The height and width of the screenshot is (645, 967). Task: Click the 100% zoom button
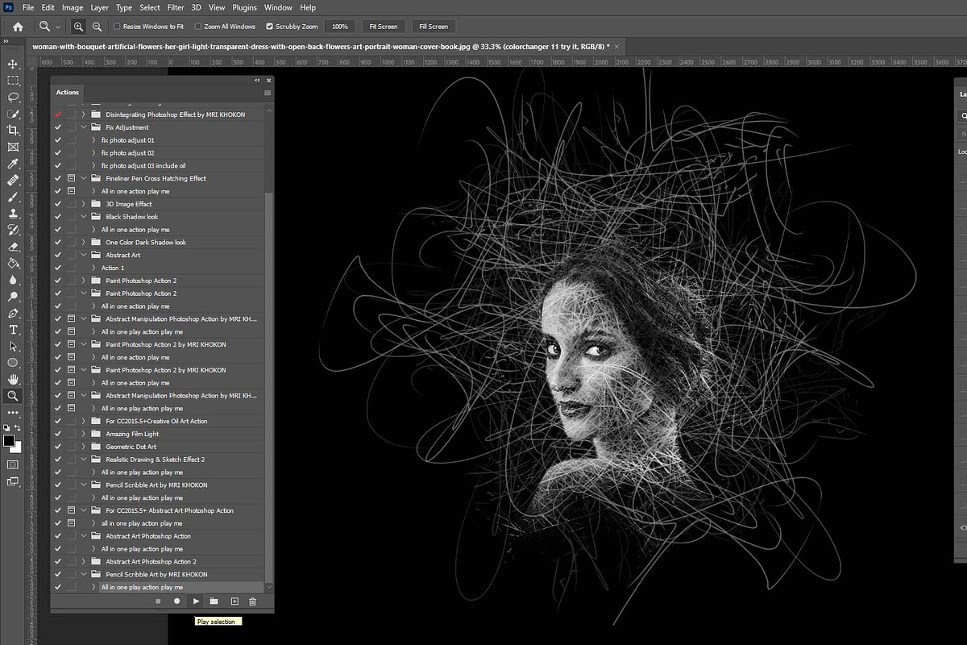tap(340, 27)
